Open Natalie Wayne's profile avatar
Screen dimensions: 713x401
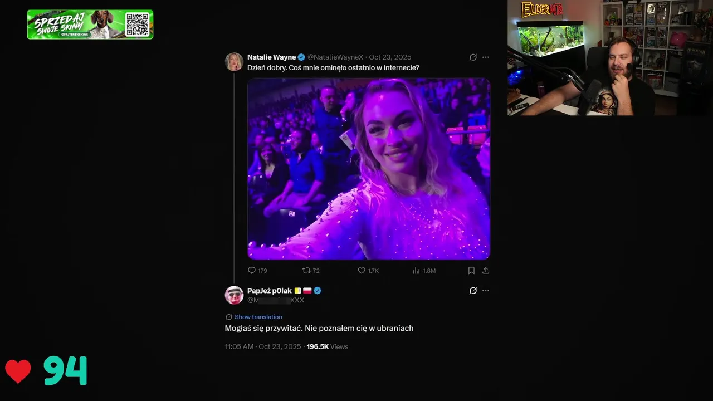234,61
